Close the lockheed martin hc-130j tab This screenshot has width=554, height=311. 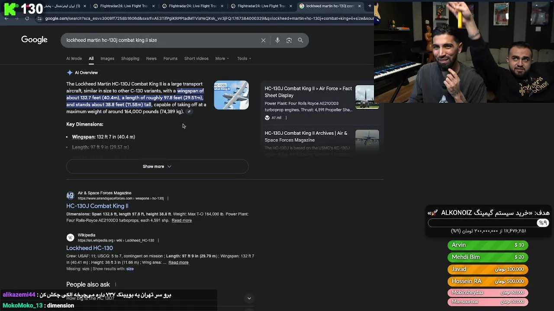(x=359, y=6)
